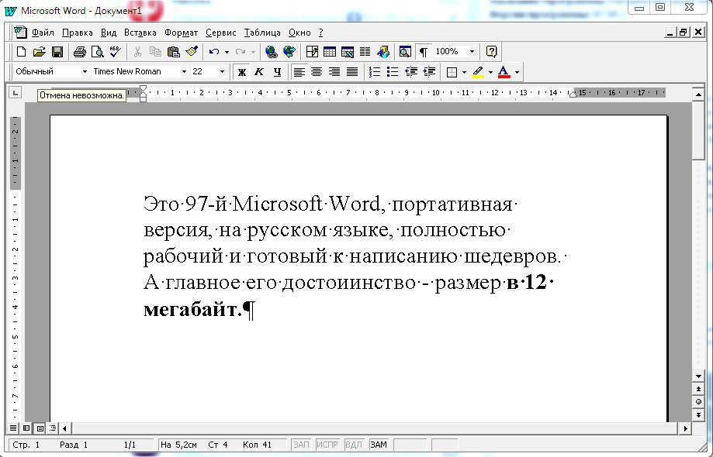Apply red font color (A)

coord(504,72)
